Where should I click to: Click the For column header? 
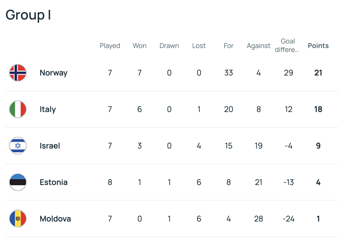point(228,46)
